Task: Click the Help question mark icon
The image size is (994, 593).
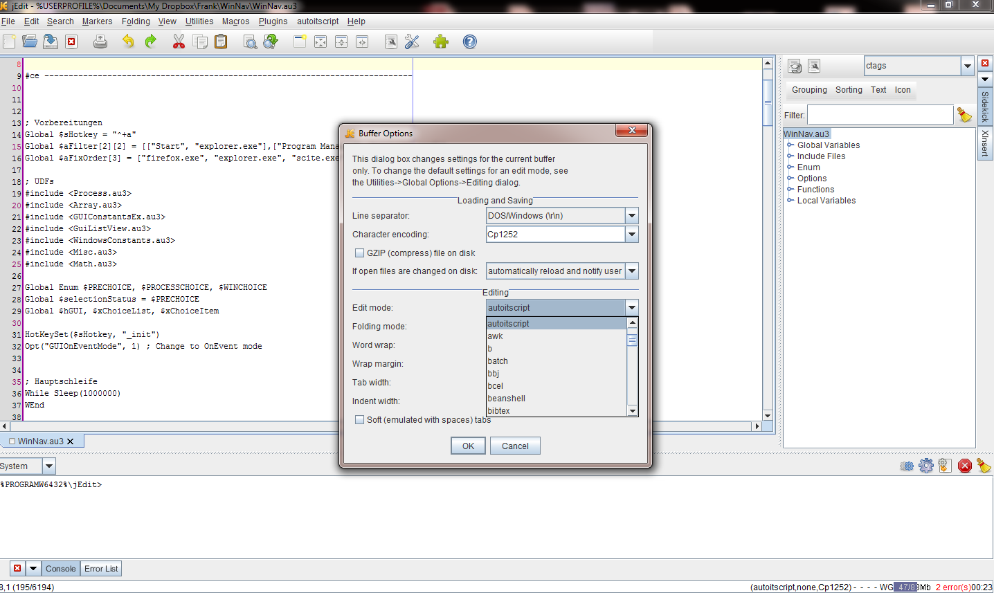Action: tap(470, 42)
